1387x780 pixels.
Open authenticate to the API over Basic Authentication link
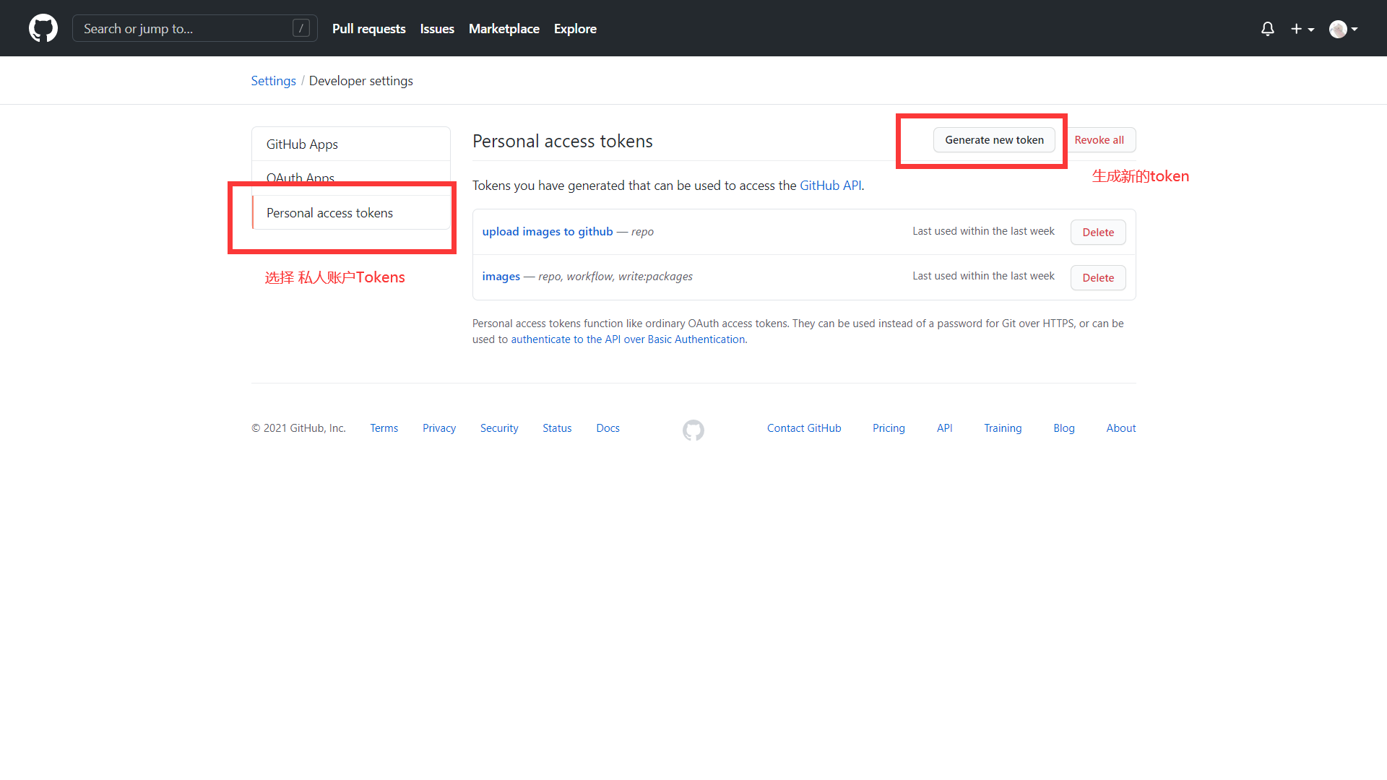[628, 339]
